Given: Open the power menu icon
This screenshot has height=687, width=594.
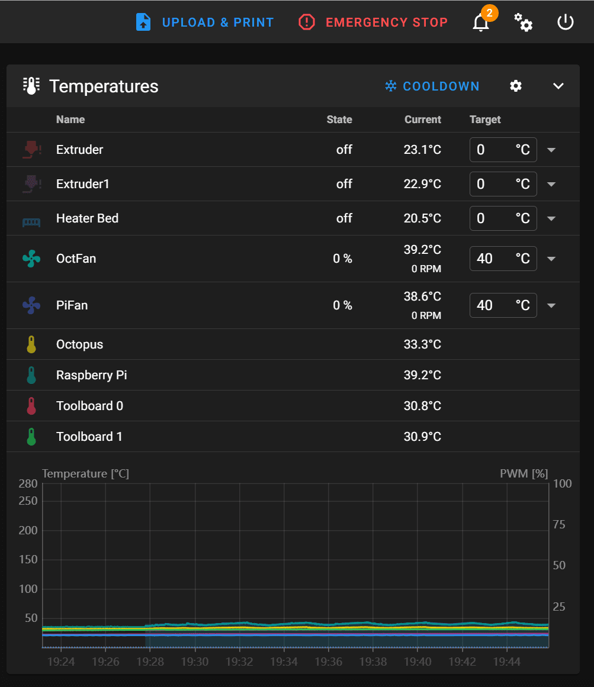Looking at the screenshot, I should pyautogui.click(x=566, y=22).
